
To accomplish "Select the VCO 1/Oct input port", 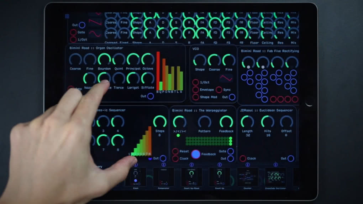I will coord(195,82).
